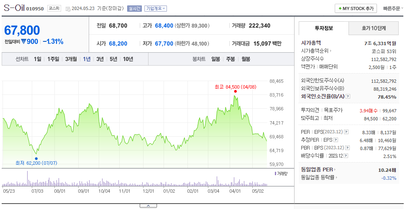
Task: Select the 3개월 line chart period
Action: 71,59
